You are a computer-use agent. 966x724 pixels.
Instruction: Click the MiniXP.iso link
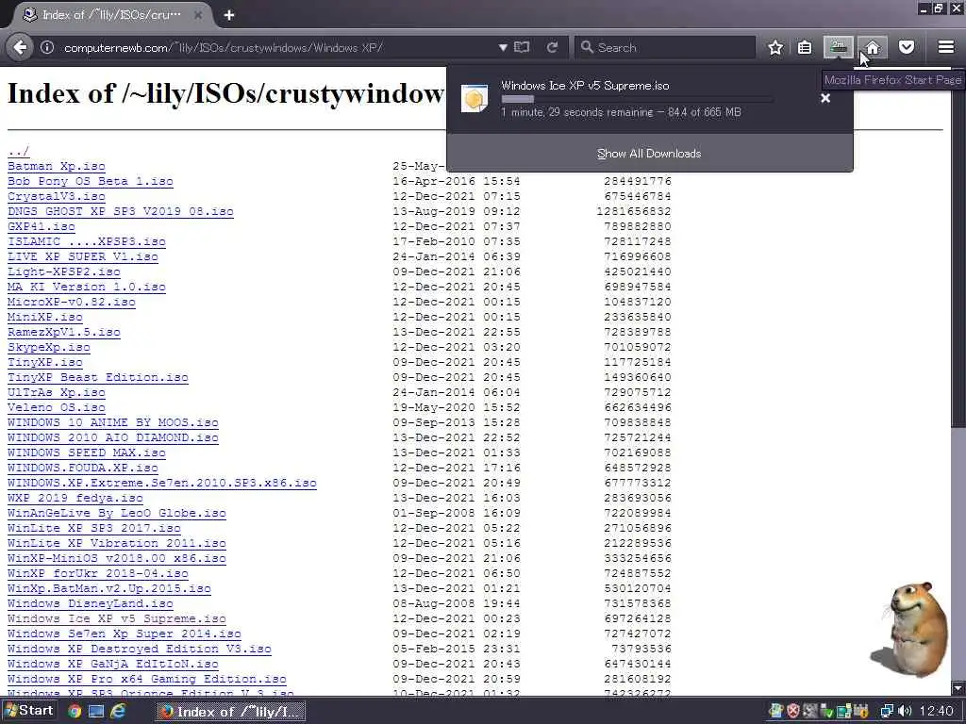(45, 317)
